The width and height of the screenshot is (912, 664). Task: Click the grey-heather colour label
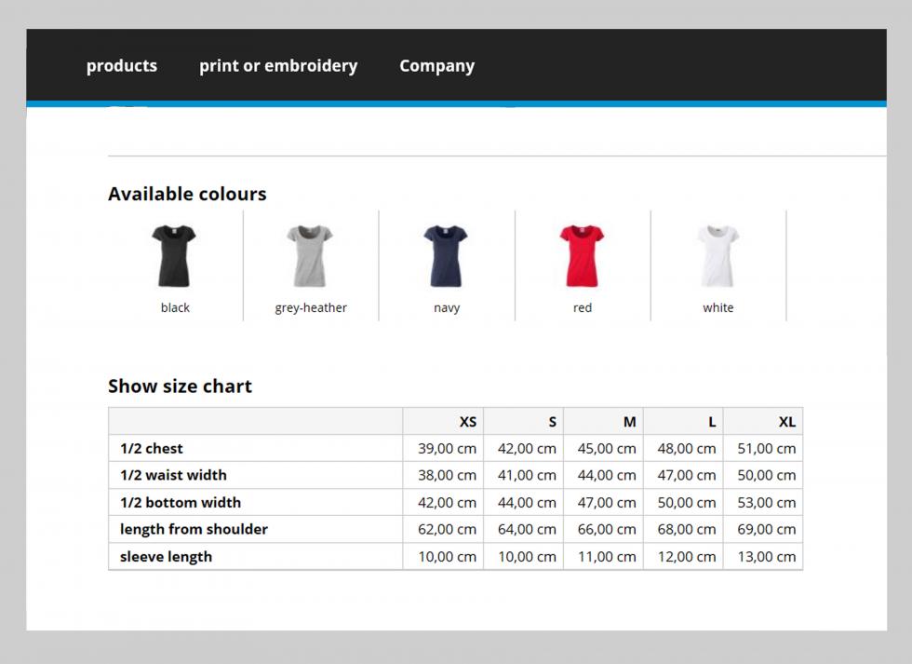tap(311, 308)
